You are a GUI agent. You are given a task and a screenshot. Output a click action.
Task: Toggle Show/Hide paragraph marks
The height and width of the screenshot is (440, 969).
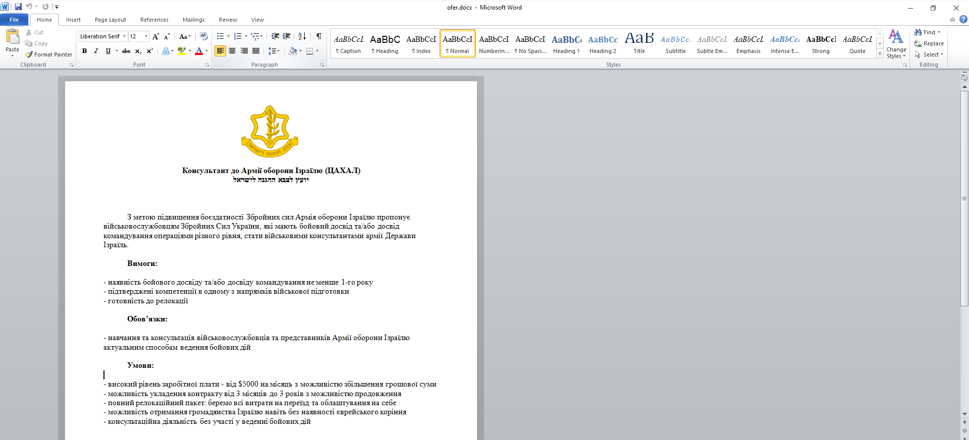click(x=318, y=36)
